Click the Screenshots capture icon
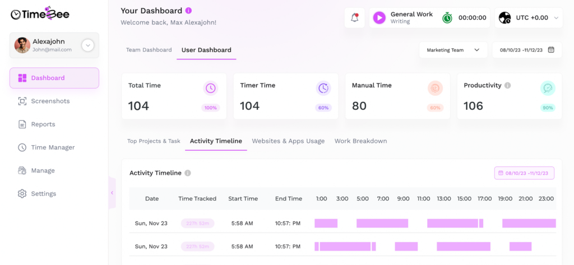 (x=22, y=101)
